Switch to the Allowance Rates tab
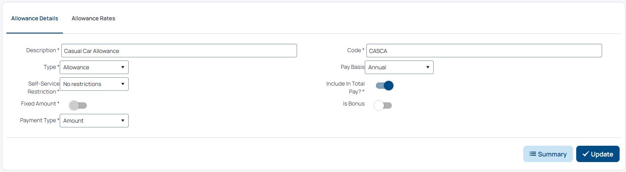 coord(93,18)
